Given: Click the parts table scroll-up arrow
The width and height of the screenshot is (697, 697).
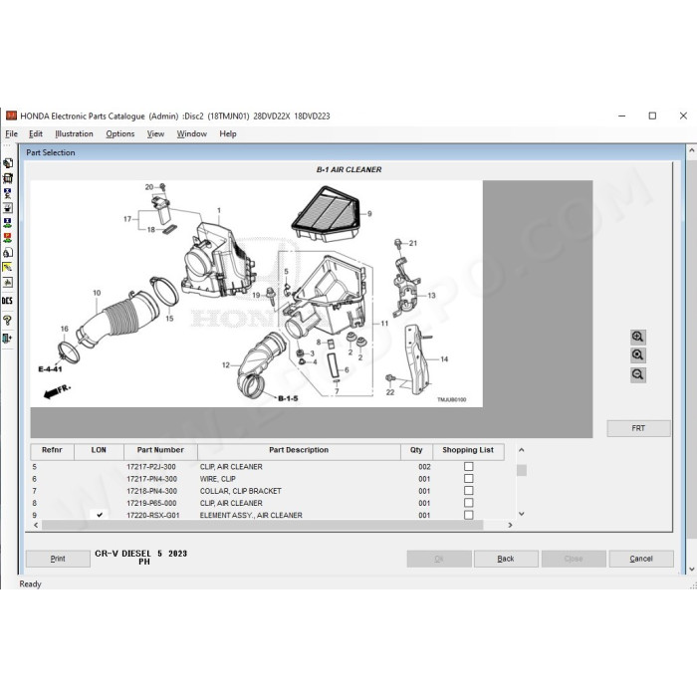Looking at the screenshot, I should click(522, 450).
